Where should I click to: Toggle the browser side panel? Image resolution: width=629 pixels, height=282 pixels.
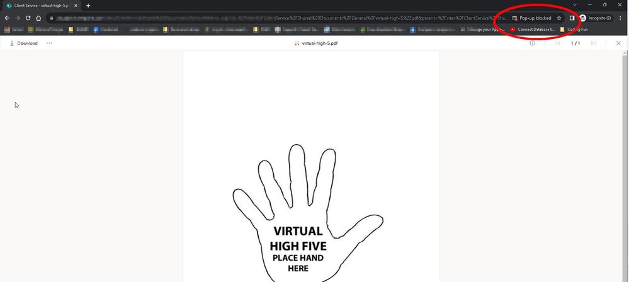click(x=572, y=18)
